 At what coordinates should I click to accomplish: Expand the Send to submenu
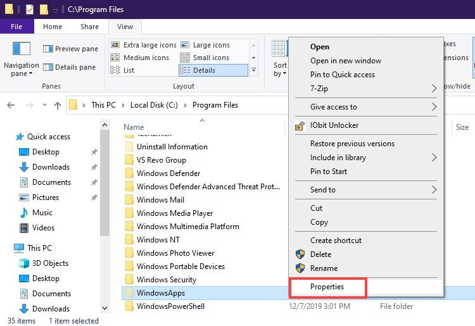(366, 190)
